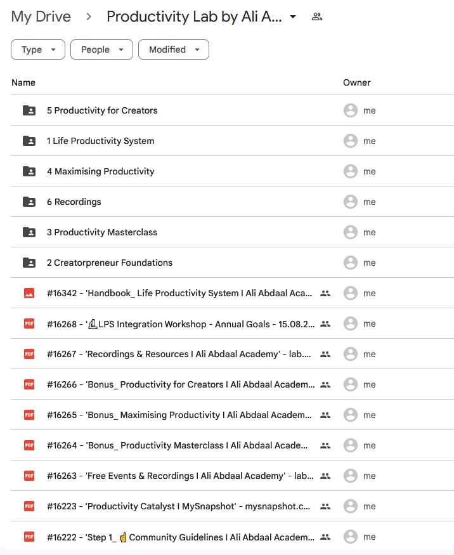Click the PDF icon for #16222 Community Guidelines
454x555 pixels.
point(29,537)
